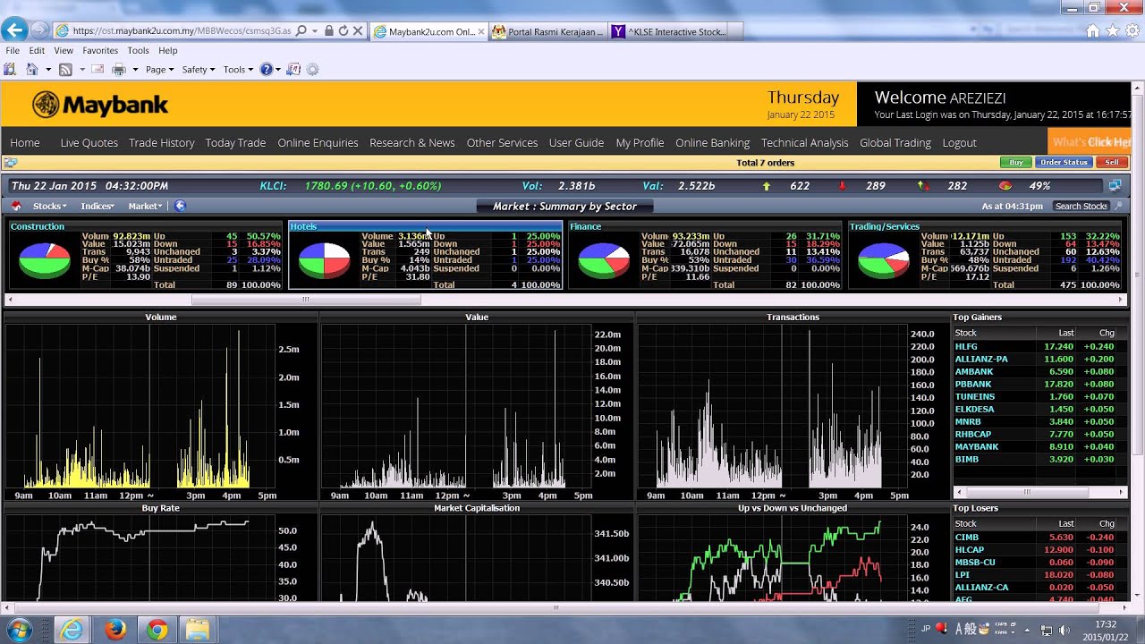
Task: Expand the Page dropdown in command bar
Action: 161,70
